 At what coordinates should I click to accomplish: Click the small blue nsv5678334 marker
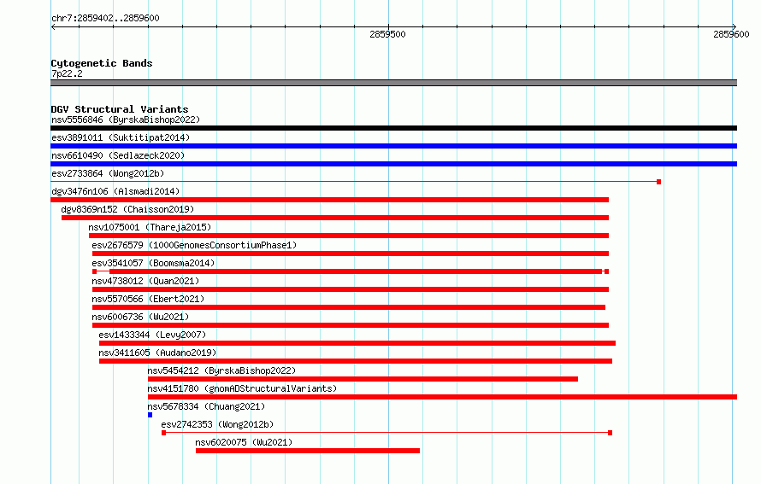coord(150,415)
